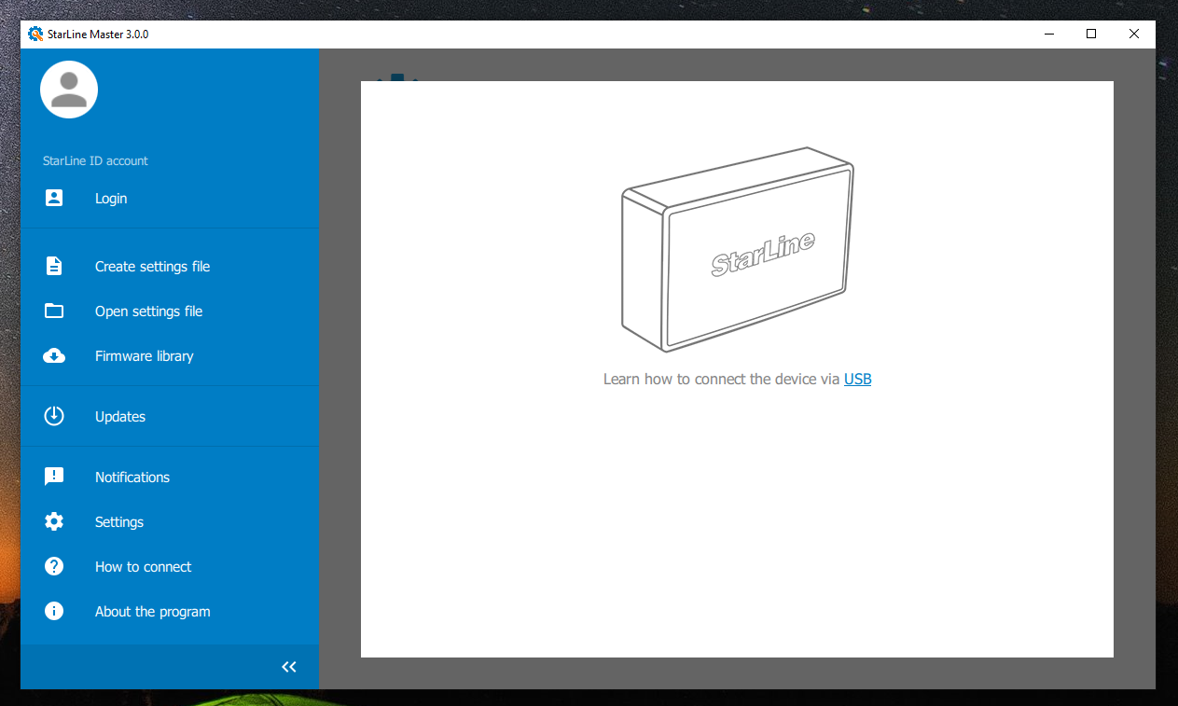Open the Updates section
The height and width of the screenshot is (706, 1178).
tap(170, 417)
